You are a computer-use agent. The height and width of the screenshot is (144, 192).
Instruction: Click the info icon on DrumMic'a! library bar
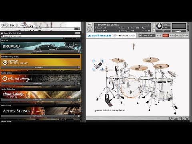[76, 29]
